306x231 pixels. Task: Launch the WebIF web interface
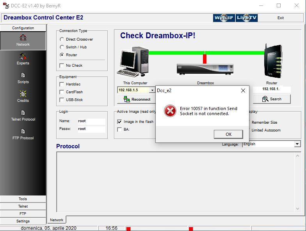224,18
